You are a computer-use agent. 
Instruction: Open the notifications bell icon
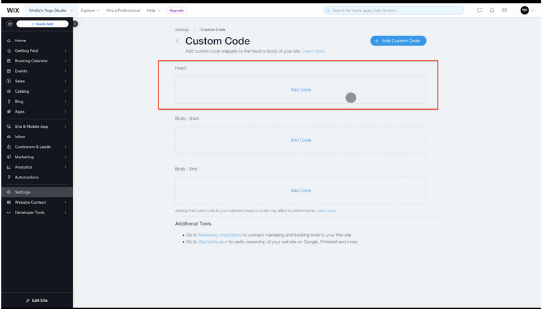click(492, 10)
